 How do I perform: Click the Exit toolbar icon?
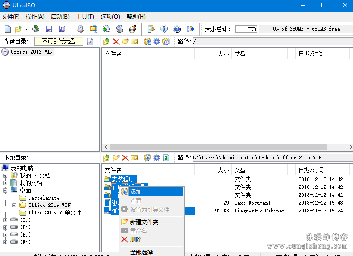(190, 29)
